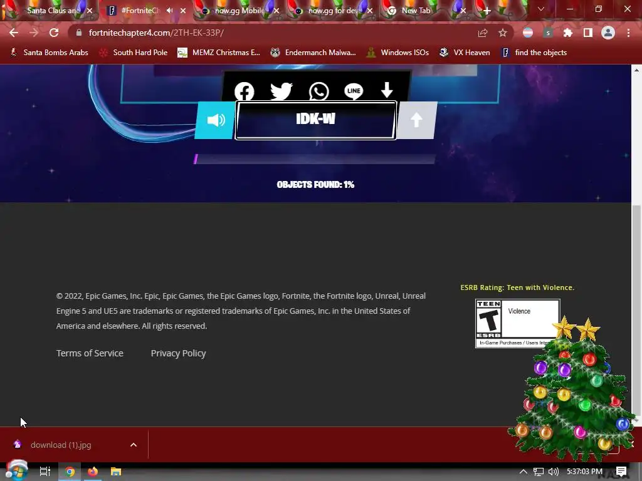Download image with the down arrow icon
The height and width of the screenshot is (481, 642).
tap(387, 90)
